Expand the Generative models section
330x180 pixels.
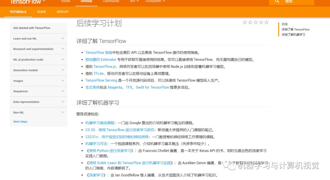tap(38, 70)
